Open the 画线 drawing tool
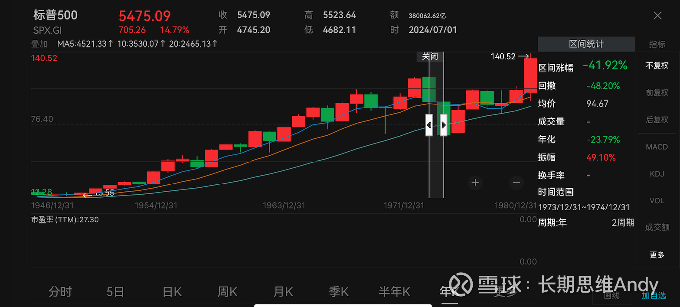This screenshot has height=307, width=680. tap(612, 296)
